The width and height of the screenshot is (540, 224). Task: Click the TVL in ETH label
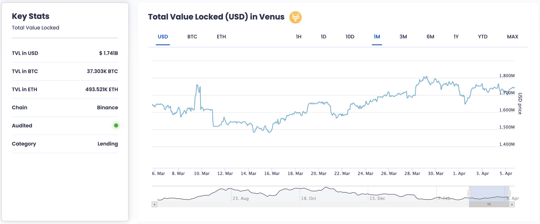point(25,89)
